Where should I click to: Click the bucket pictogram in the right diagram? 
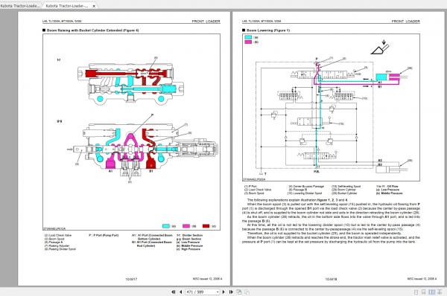click(x=380, y=48)
